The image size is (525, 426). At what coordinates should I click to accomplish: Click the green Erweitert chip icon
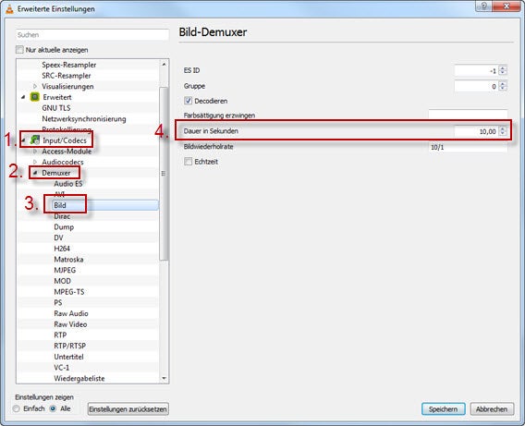tap(34, 97)
